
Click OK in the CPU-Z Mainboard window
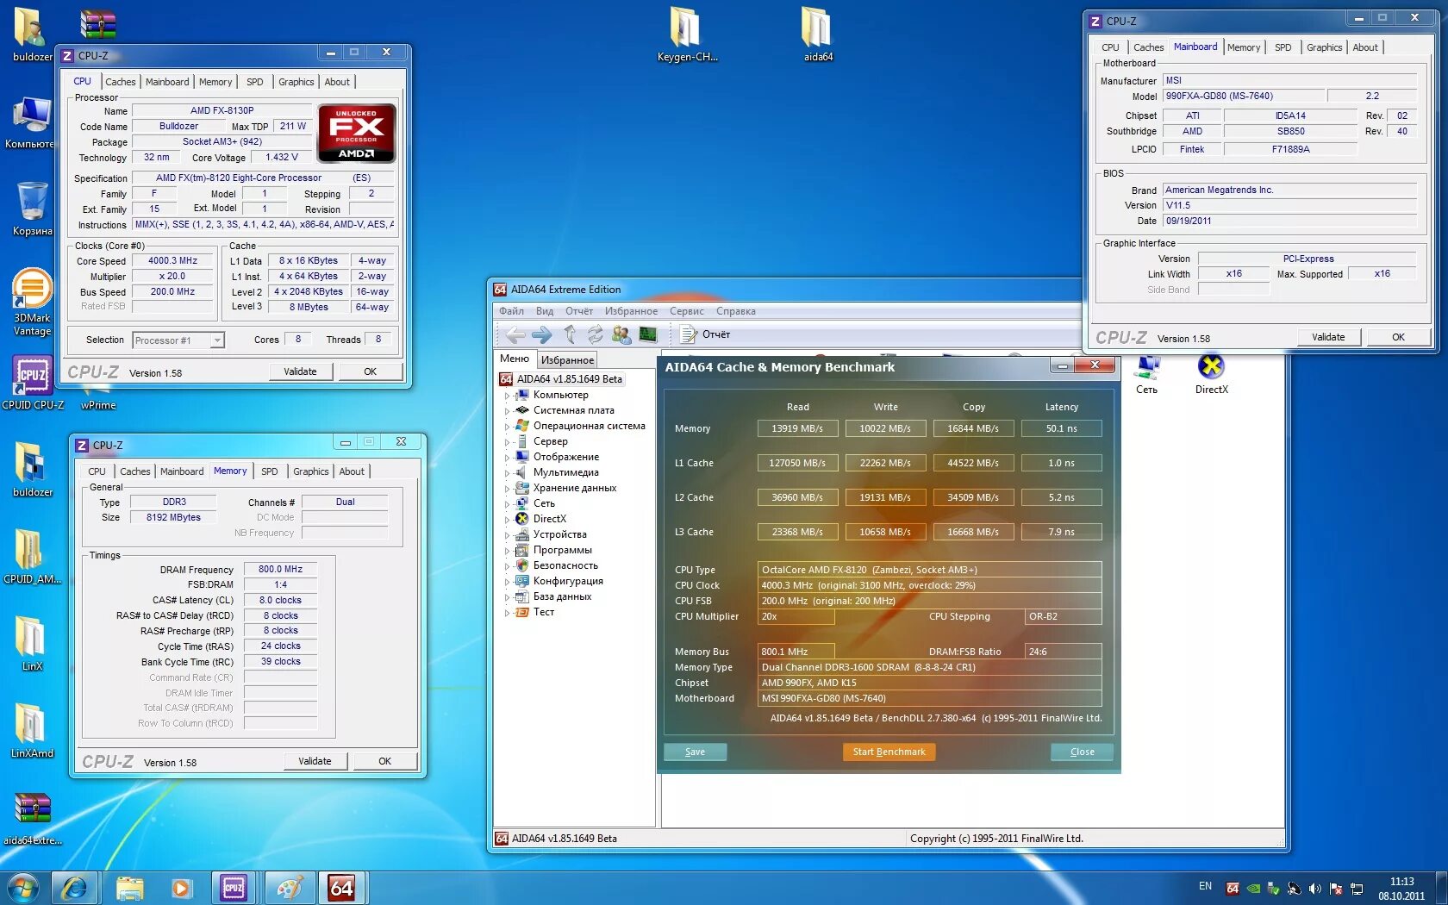1398,337
